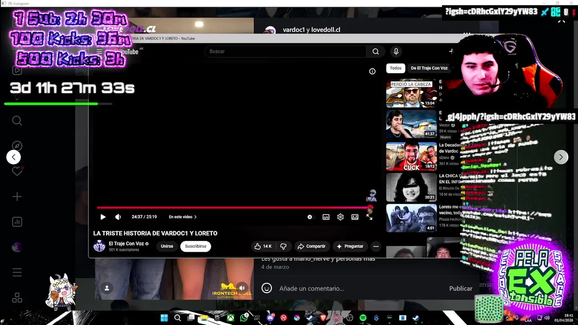Toggle subtitles in YouTube player
This screenshot has height=325, width=578.
tap(326, 217)
